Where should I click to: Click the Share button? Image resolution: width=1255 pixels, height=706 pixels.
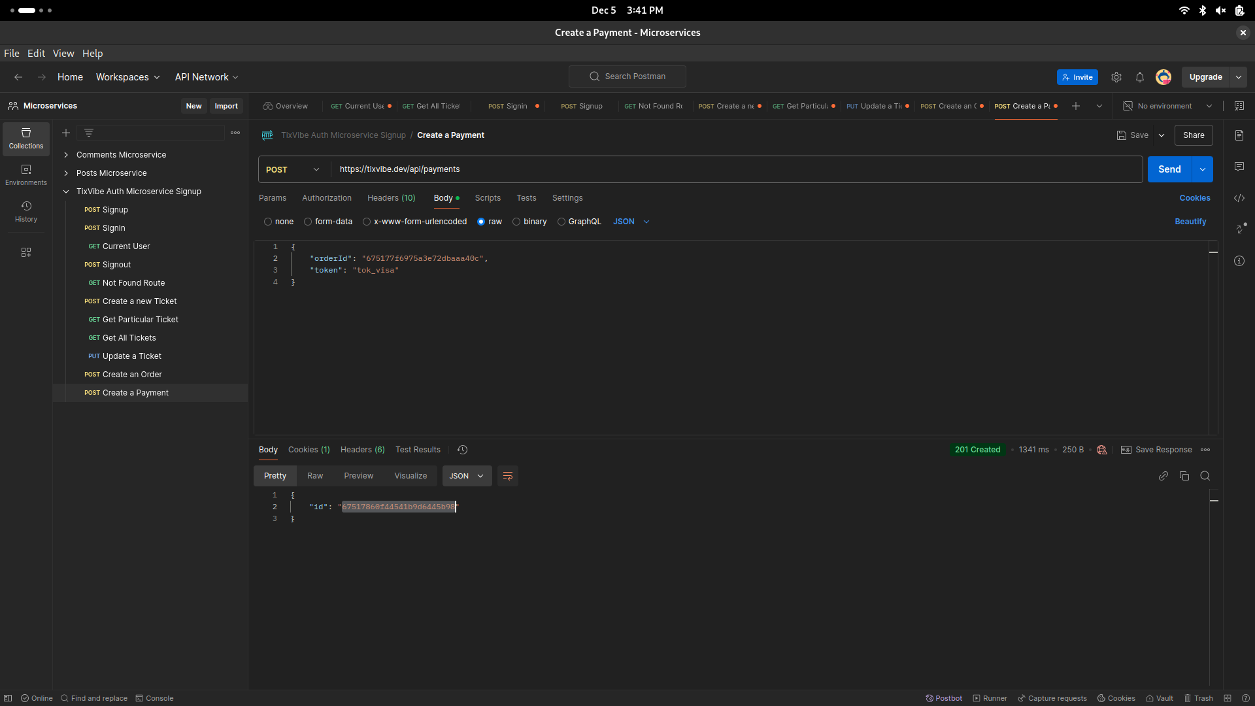pos(1194,135)
